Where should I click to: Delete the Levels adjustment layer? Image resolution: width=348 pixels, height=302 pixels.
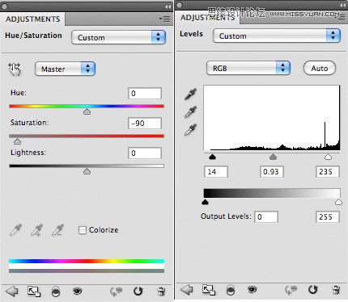pos(336,290)
